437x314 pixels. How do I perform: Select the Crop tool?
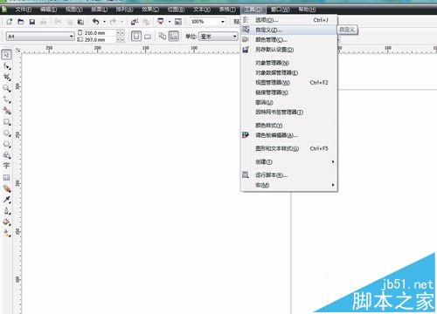(x=7, y=78)
